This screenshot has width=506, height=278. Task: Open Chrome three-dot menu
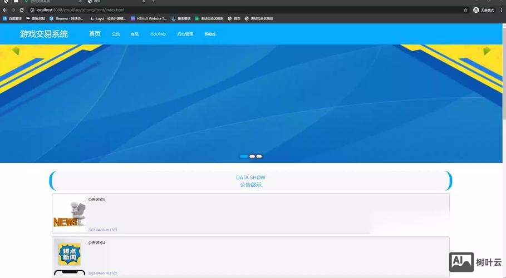pos(502,10)
